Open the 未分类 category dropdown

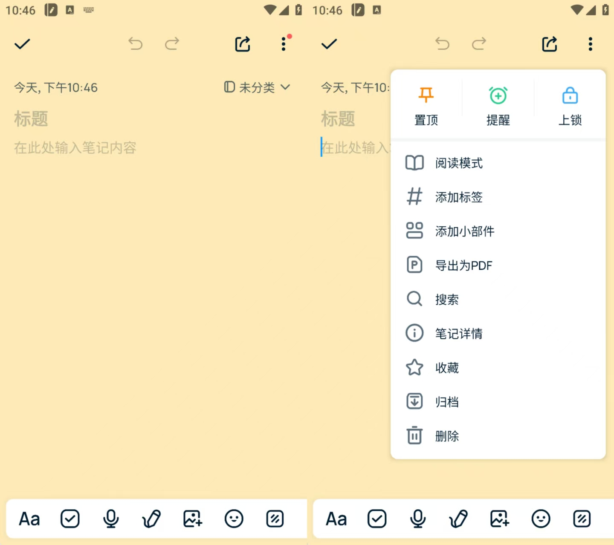[x=256, y=87]
